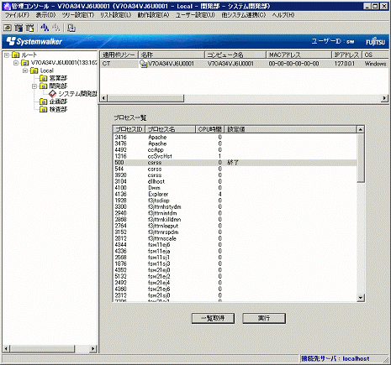
Task: Open the リスト設定(L) menu
Action: click(x=115, y=15)
